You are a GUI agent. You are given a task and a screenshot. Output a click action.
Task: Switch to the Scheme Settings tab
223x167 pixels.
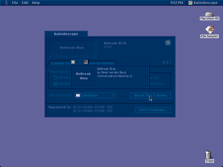[60, 63]
